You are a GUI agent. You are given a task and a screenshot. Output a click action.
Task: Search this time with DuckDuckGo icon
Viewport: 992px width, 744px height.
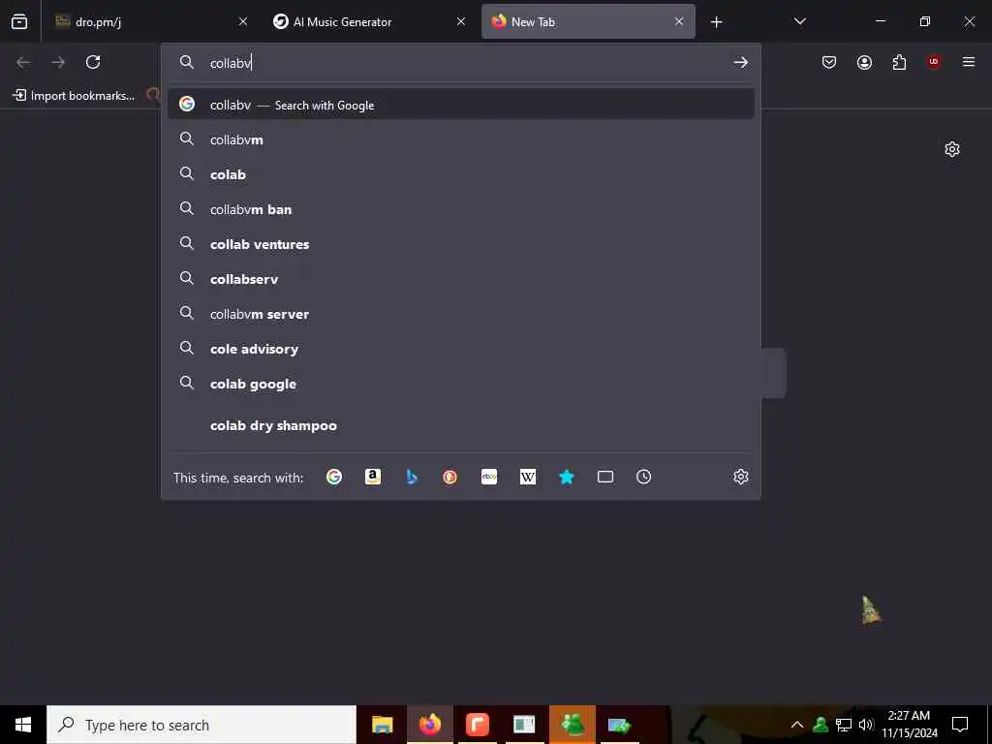coord(449,477)
